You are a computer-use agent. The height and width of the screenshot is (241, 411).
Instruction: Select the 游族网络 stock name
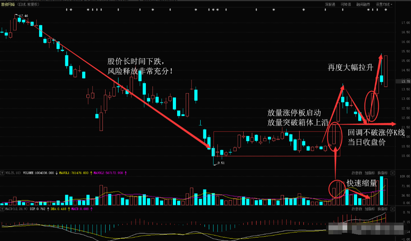(7, 4)
